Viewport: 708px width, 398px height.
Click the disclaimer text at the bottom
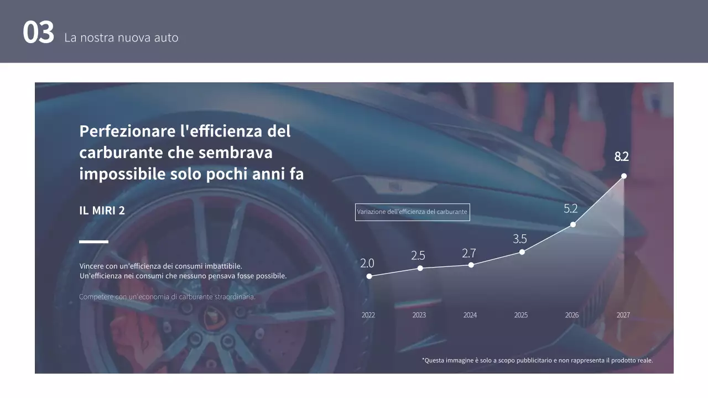pyautogui.click(x=538, y=359)
